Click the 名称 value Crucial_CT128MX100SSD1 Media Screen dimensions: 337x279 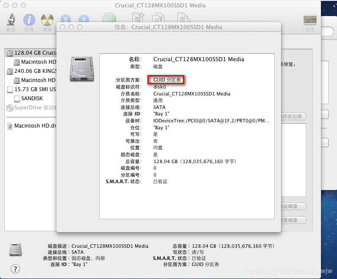[x=199, y=59]
